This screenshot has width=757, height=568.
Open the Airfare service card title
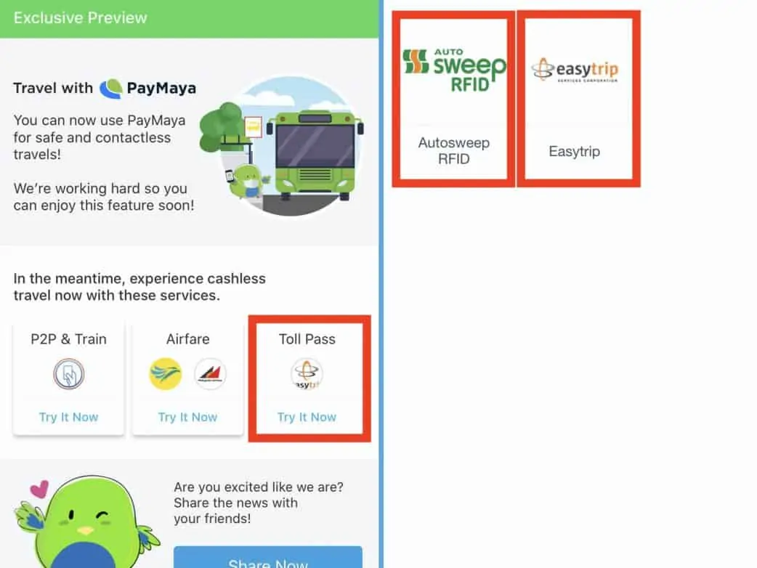[188, 339]
